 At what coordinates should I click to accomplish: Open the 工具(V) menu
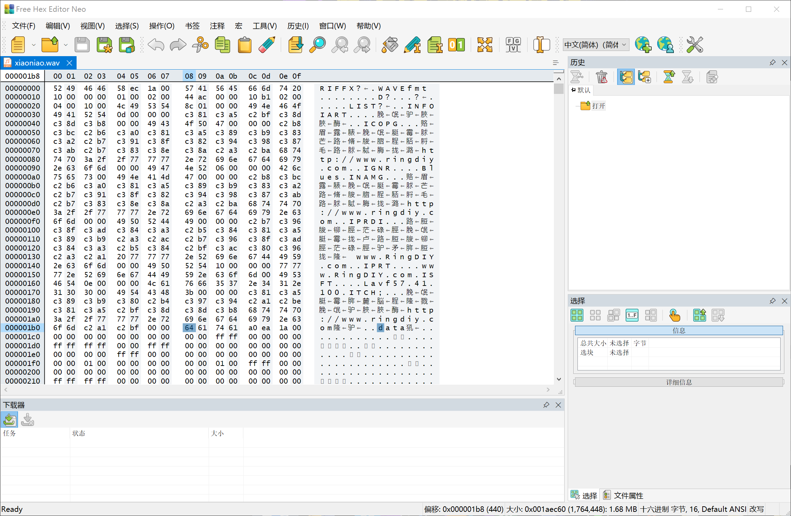tap(264, 26)
